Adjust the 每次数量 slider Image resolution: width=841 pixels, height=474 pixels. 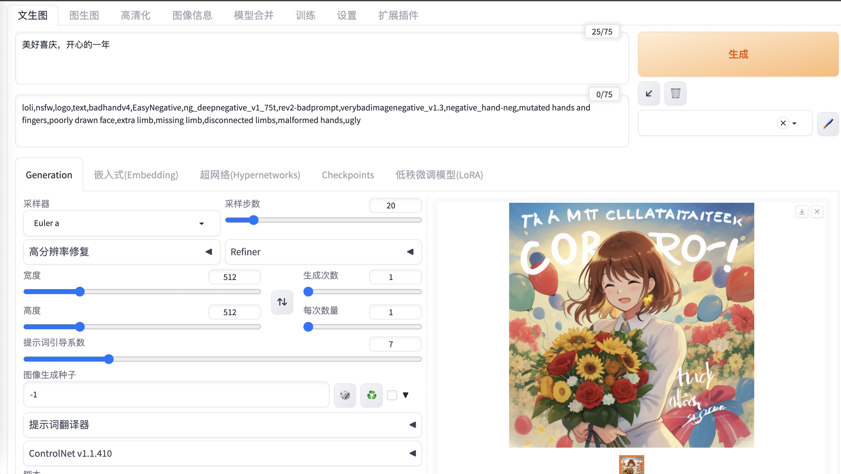[362, 327]
